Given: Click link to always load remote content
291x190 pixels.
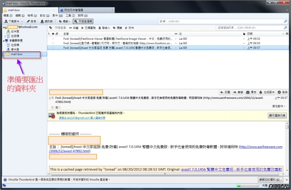Looking at the screenshot, I should point(82,118).
